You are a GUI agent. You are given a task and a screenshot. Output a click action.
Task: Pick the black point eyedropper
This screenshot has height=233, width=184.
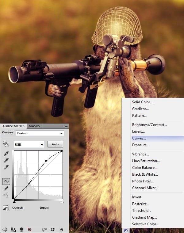[x=6, y=154]
